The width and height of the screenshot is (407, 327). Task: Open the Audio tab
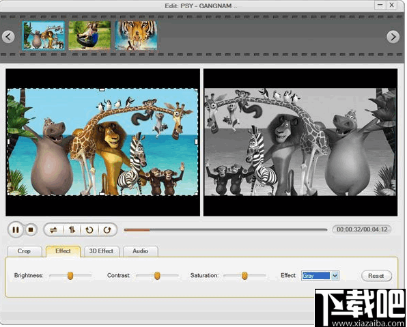[140, 251]
